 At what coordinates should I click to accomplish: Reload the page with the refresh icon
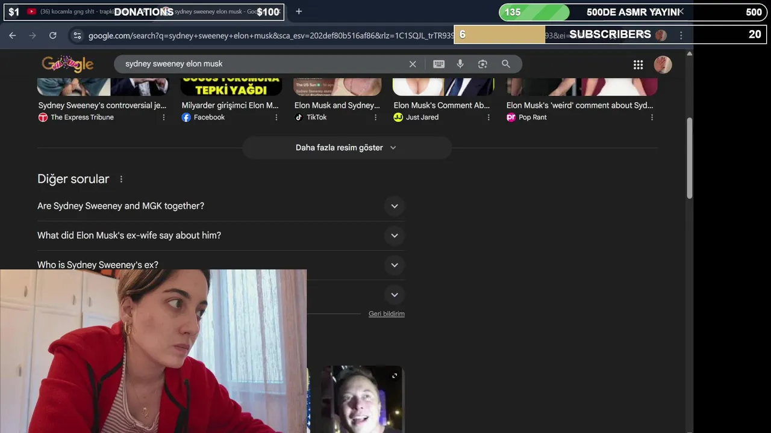53,35
